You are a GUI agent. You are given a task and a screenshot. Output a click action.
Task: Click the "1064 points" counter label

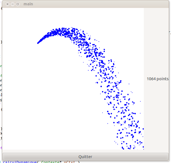[157, 79]
